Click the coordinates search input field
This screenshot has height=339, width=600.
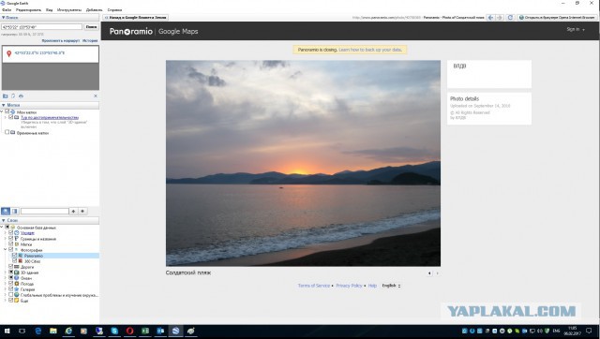click(x=41, y=27)
